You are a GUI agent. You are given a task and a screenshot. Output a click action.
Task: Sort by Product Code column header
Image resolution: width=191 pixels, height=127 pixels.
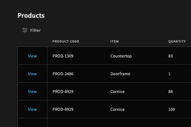(66, 41)
